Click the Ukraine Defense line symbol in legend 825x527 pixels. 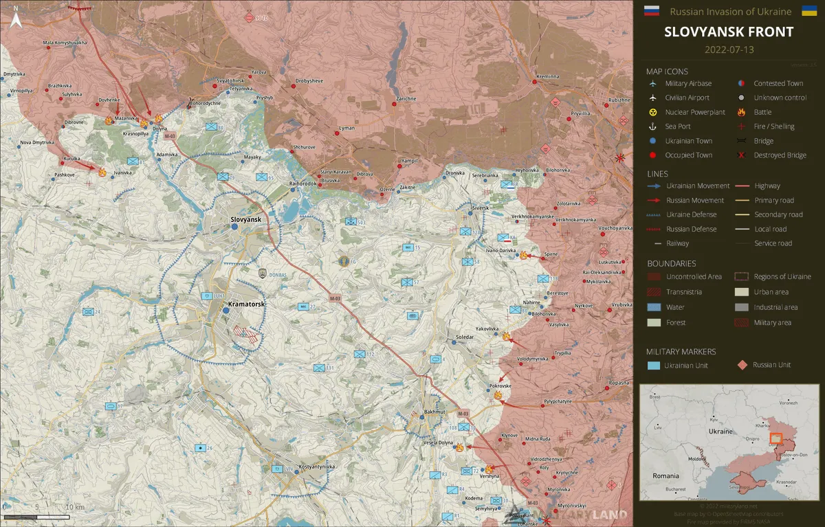point(654,215)
